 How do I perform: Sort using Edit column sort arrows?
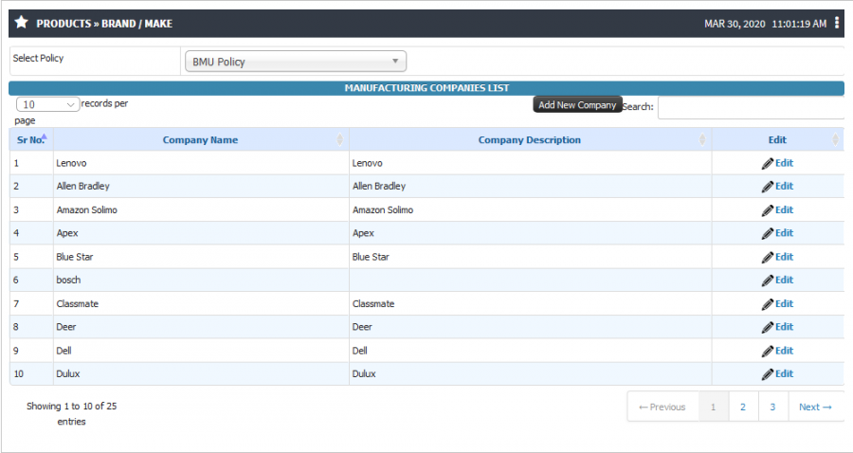836,139
